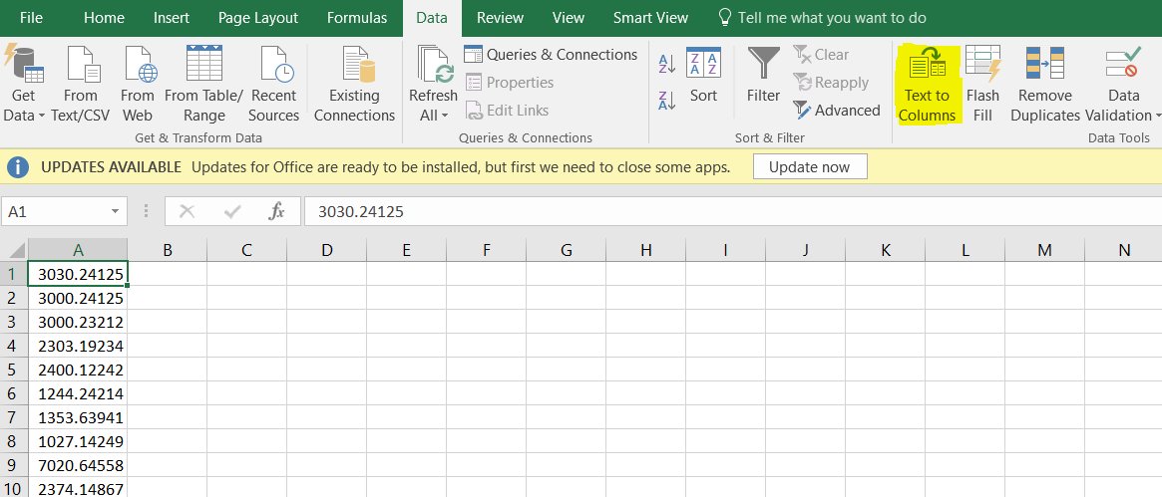Viewport: 1162px width, 497px height.
Task: Switch to the Home tab
Action: 104,18
